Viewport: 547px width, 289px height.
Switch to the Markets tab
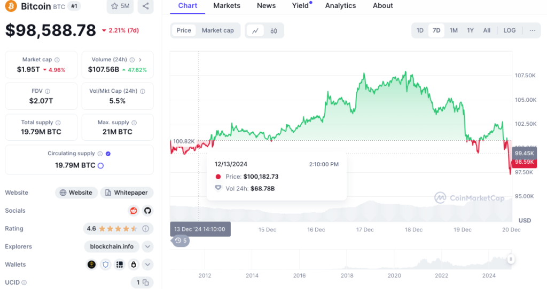click(x=226, y=6)
